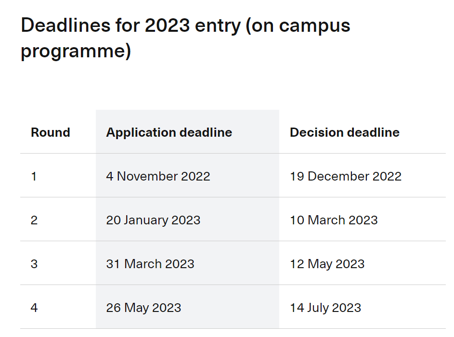
Task: Click the "19 December 2022" decision date
Action: click(x=346, y=176)
